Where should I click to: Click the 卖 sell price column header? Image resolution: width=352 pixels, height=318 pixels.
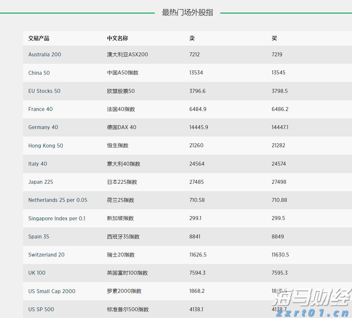191,38
